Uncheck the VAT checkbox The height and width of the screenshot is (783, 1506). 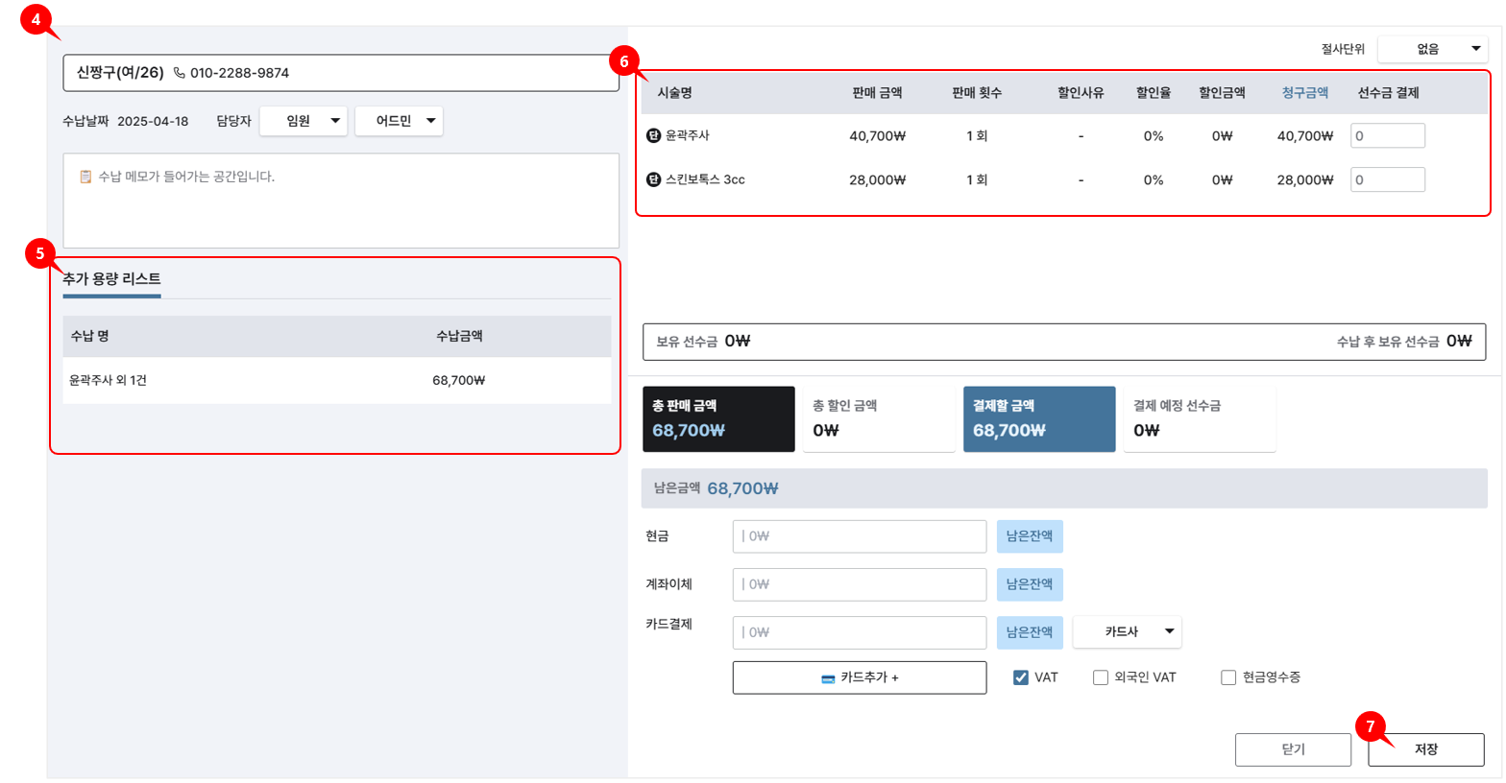1020,677
